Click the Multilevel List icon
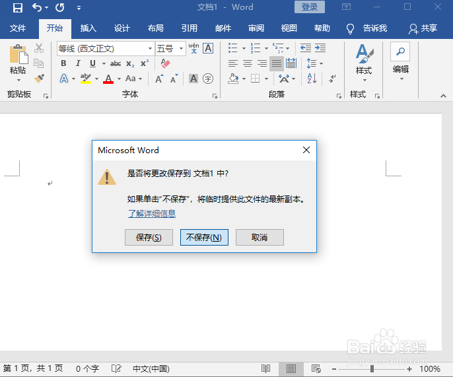This screenshot has height=377, width=453. (x=278, y=48)
